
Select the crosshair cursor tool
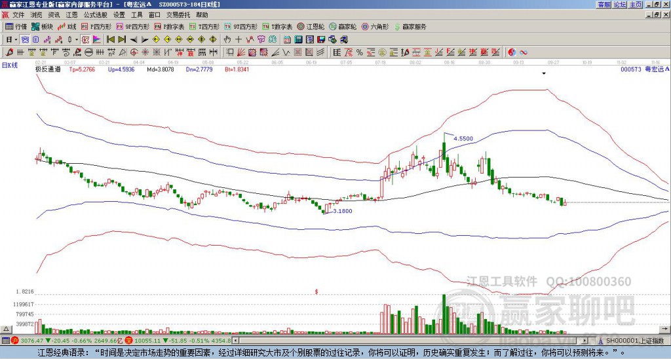[x=239, y=40]
